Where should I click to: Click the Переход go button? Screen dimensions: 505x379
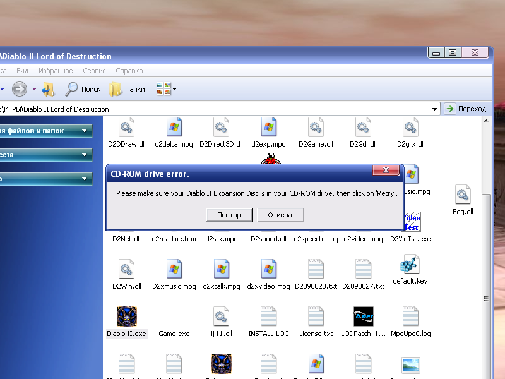(466, 109)
